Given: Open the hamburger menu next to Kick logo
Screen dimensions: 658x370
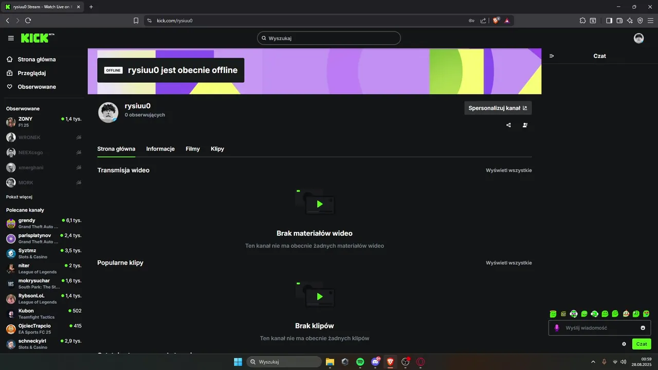Looking at the screenshot, I should [11, 38].
